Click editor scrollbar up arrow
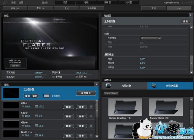This screenshot has width=194, height=140. (191, 27)
